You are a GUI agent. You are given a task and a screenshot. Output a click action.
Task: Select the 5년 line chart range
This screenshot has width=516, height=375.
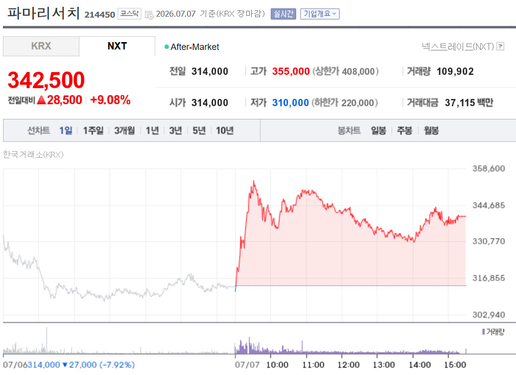(199, 131)
